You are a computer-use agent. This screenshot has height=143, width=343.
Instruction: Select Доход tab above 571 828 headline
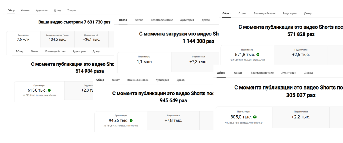coord(308,13)
